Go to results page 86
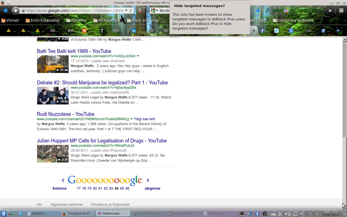The width and height of the screenshot is (347, 217). (x=127, y=189)
